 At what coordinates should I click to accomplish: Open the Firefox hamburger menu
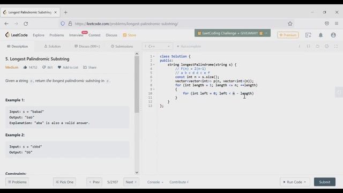point(337,24)
